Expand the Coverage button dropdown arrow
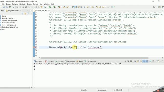The width and height of the screenshot is (164, 92). [57, 7]
